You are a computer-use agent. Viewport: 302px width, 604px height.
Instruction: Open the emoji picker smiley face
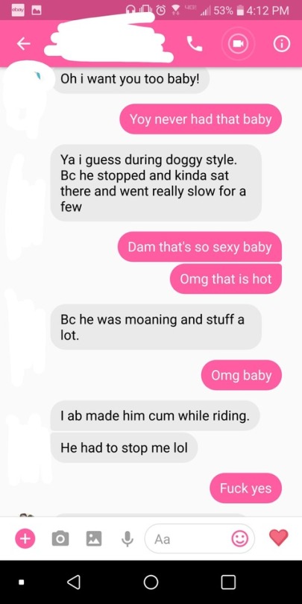click(x=239, y=538)
